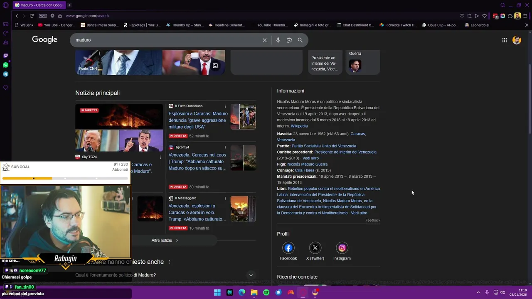View site security via the padlock icon

tap(60, 16)
